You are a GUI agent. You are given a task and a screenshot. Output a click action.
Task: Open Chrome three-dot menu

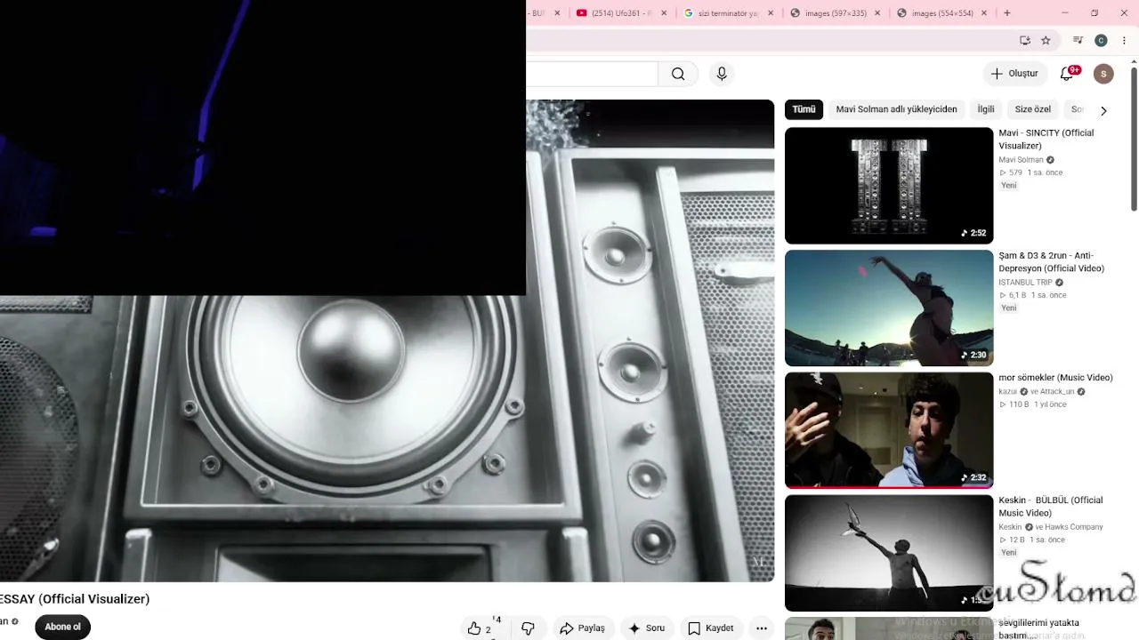(x=1124, y=40)
